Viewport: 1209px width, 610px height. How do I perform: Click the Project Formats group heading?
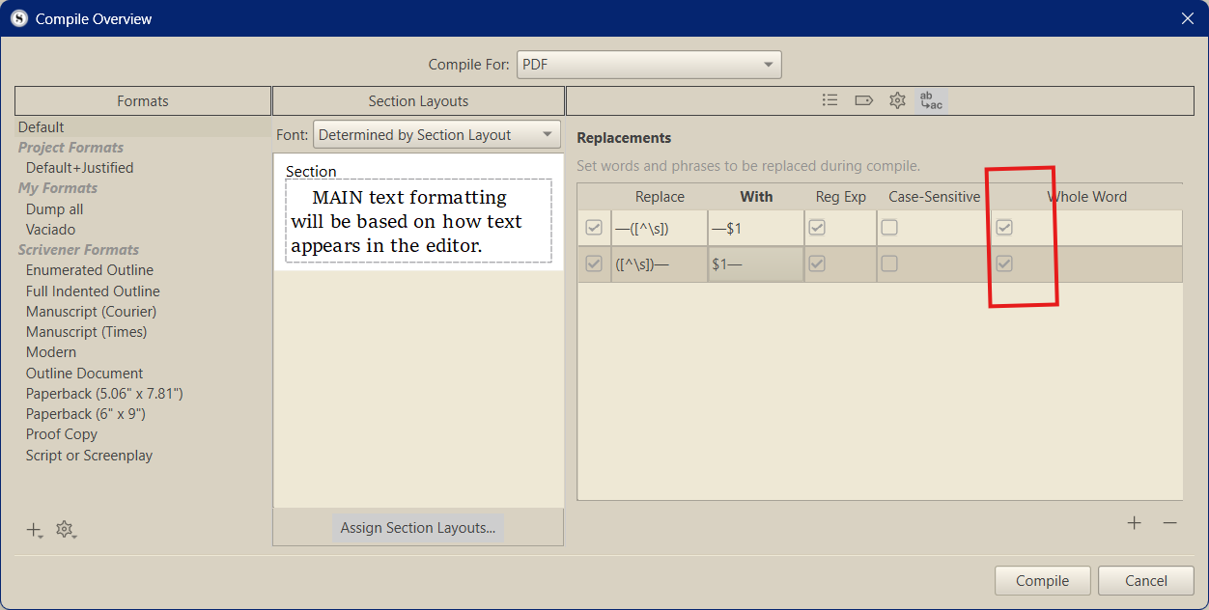[x=70, y=147]
